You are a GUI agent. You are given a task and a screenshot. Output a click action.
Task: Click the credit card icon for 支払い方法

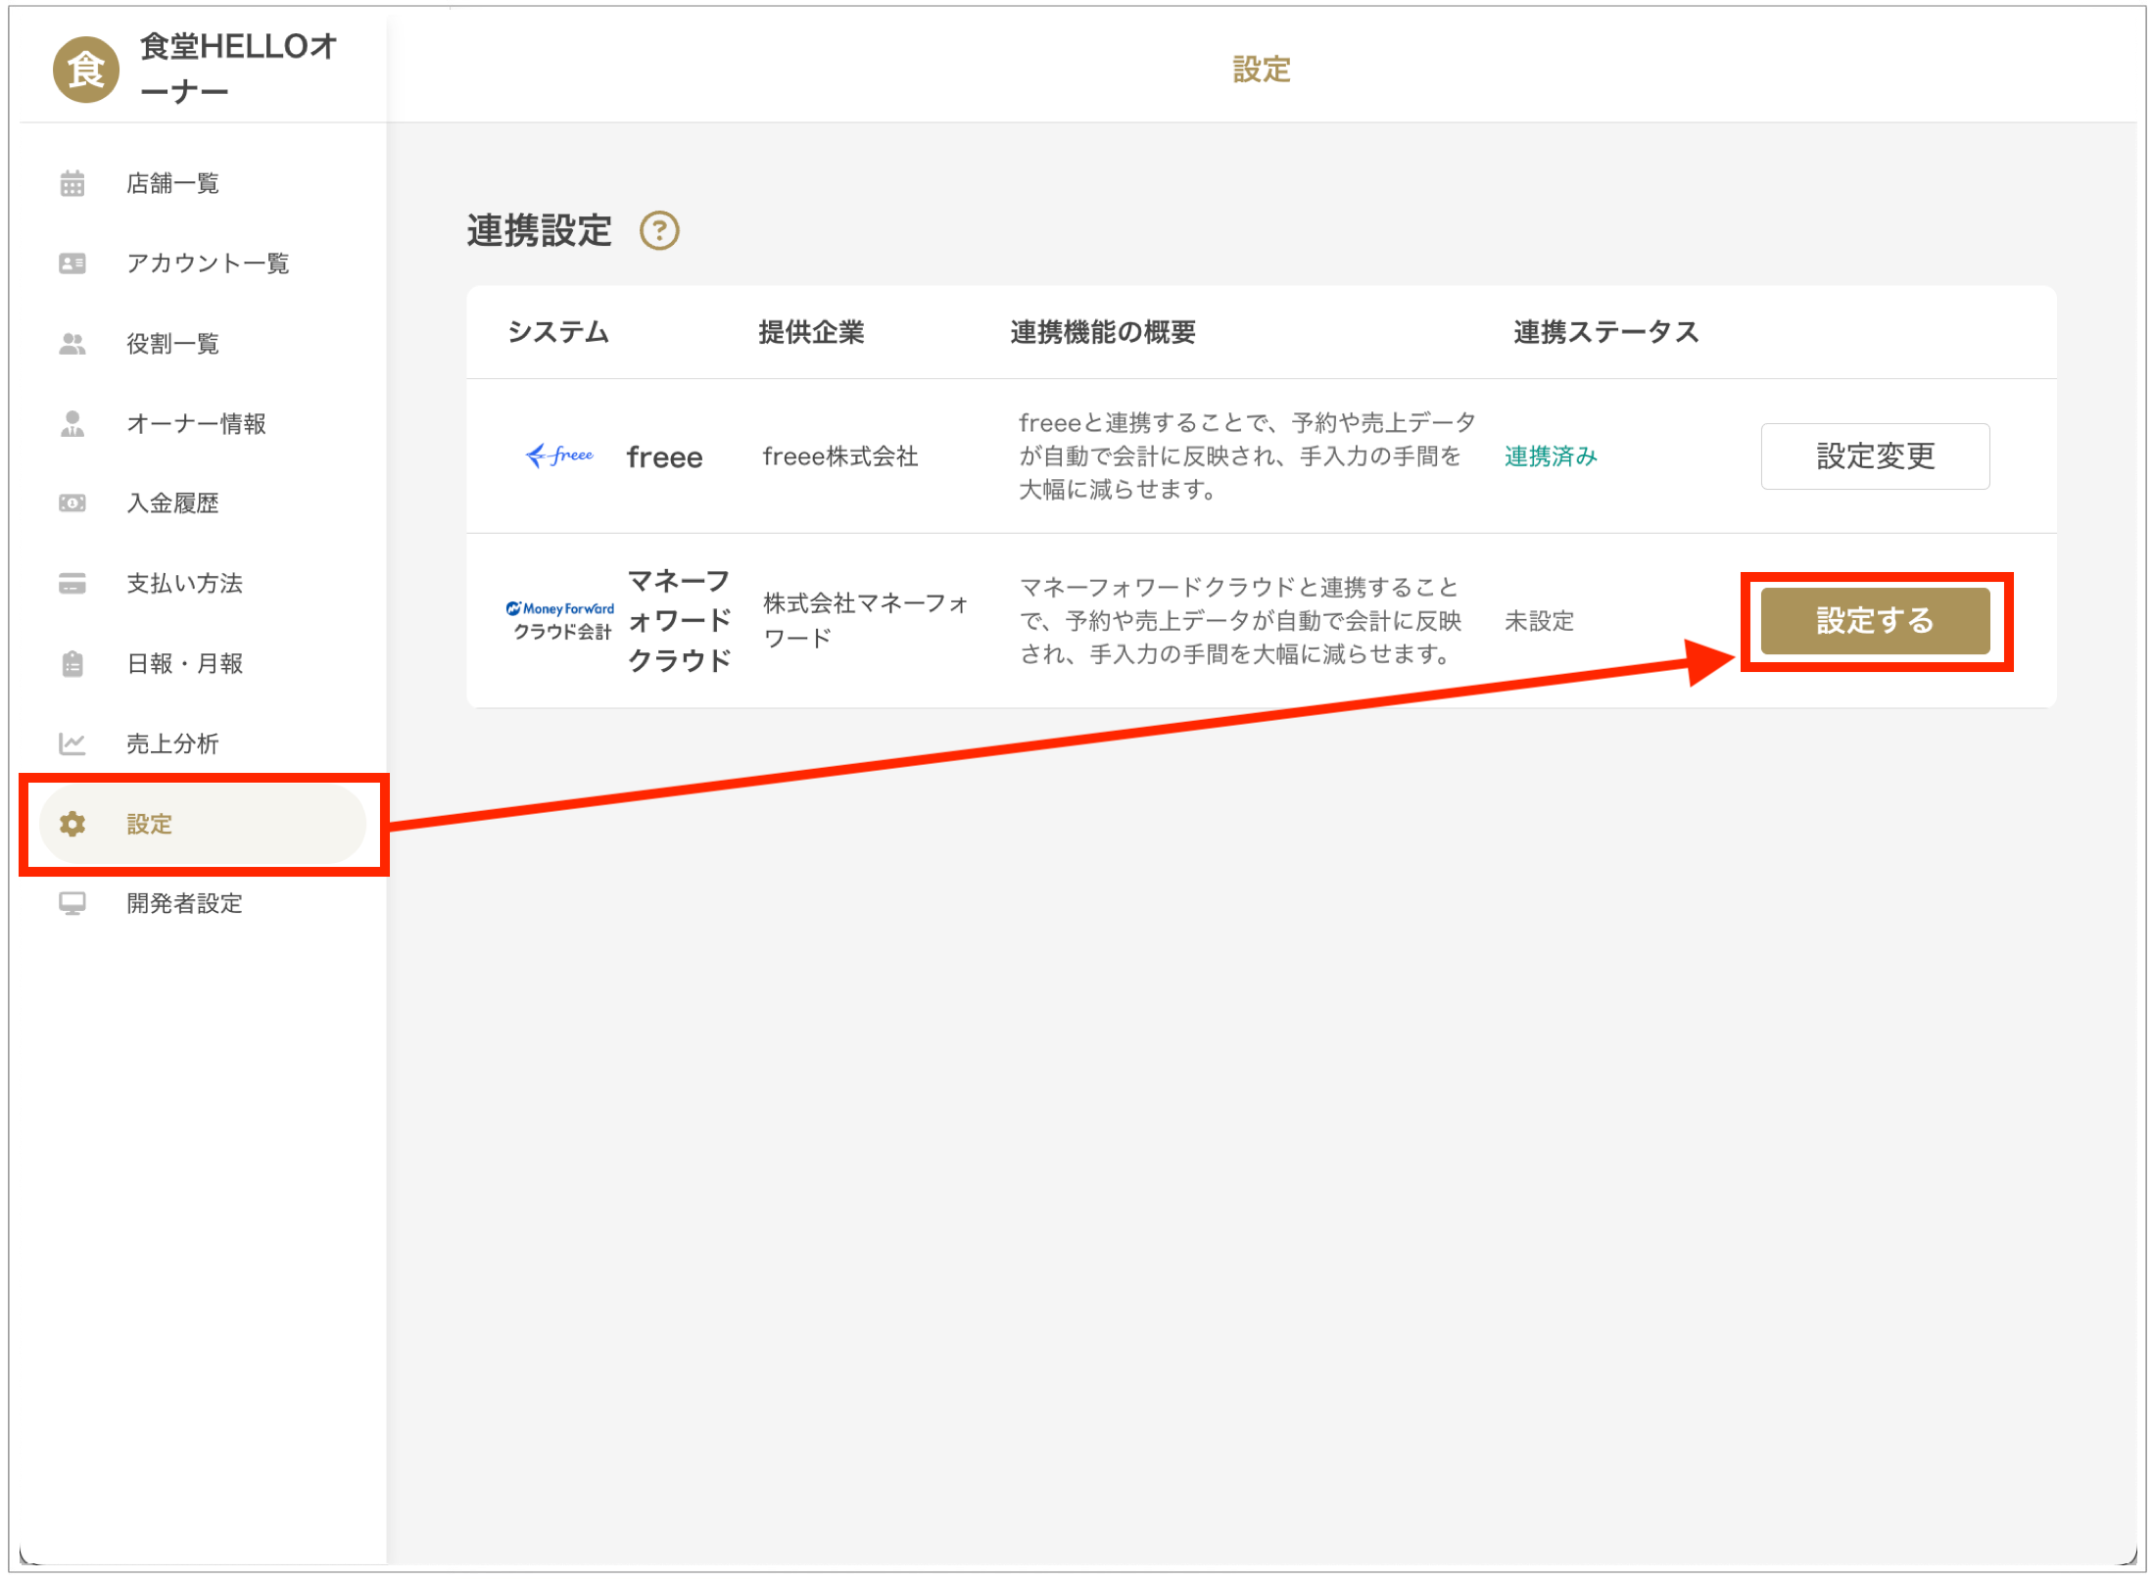[x=72, y=584]
